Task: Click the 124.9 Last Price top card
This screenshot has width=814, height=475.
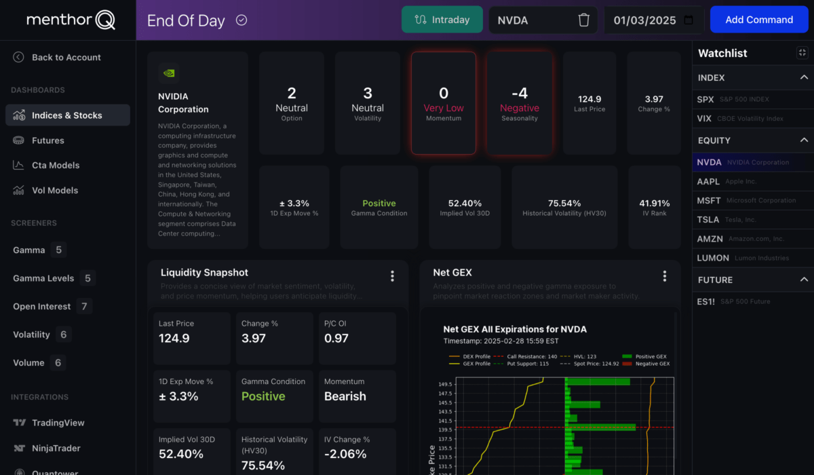Action: point(588,103)
